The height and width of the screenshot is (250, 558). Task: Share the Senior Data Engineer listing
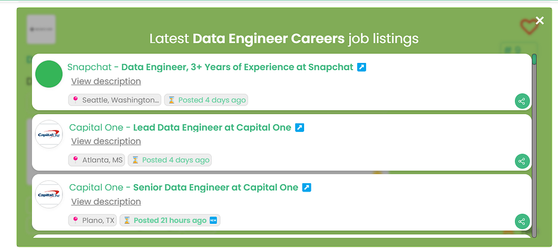pyautogui.click(x=522, y=222)
